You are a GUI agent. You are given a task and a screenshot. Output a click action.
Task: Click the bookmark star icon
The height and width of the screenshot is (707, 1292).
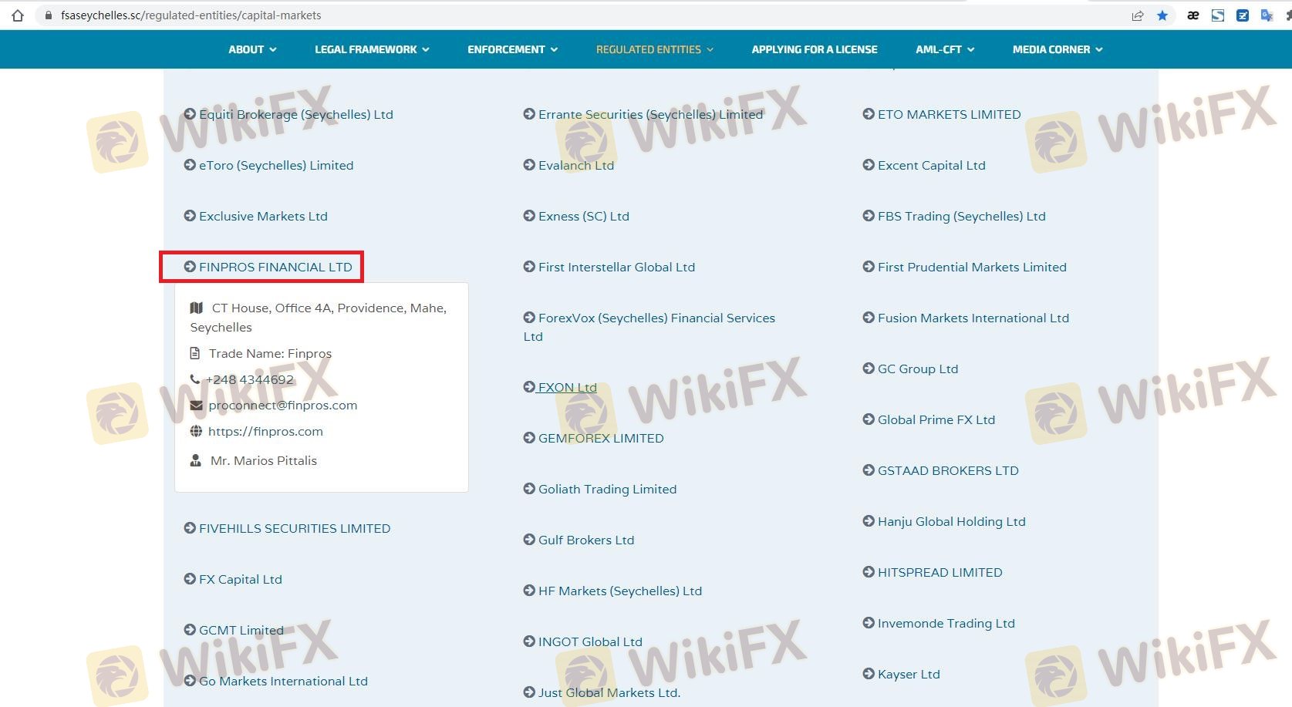click(1162, 15)
